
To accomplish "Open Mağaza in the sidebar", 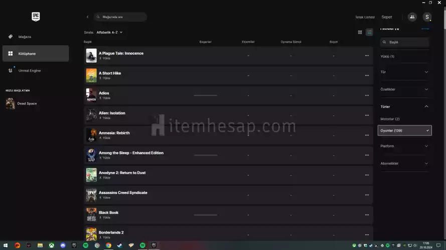I will pos(25,36).
